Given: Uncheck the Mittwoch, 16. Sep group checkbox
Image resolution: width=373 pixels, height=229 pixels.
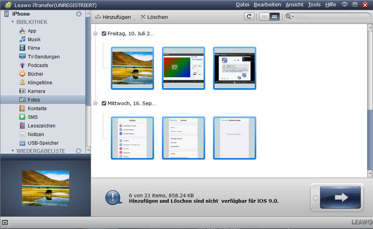Looking at the screenshot, I should (104, 104).
